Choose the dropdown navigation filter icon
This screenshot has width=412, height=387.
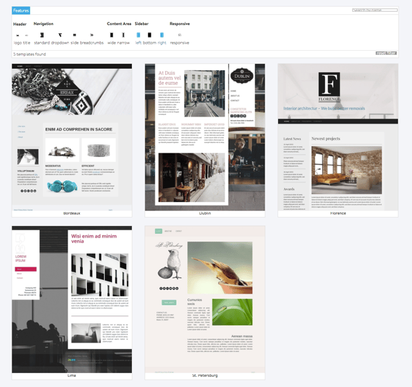point(60,35)
